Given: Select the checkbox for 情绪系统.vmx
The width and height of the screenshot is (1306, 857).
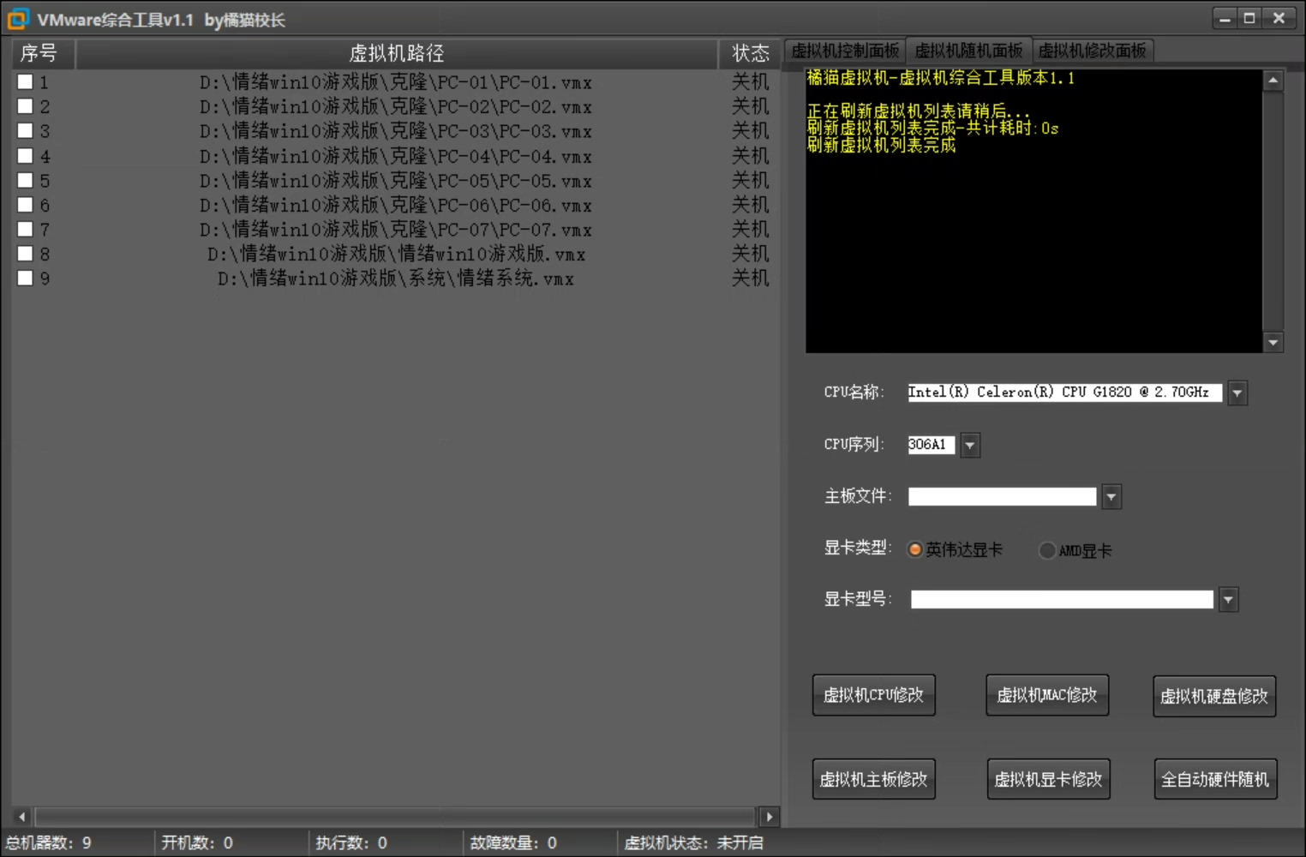Looking at the screenshot, I should point(25,279).
